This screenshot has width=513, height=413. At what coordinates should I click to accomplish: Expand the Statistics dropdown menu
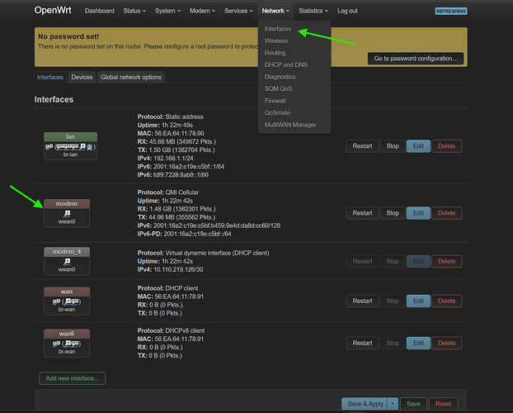click(x=313, y=11)
